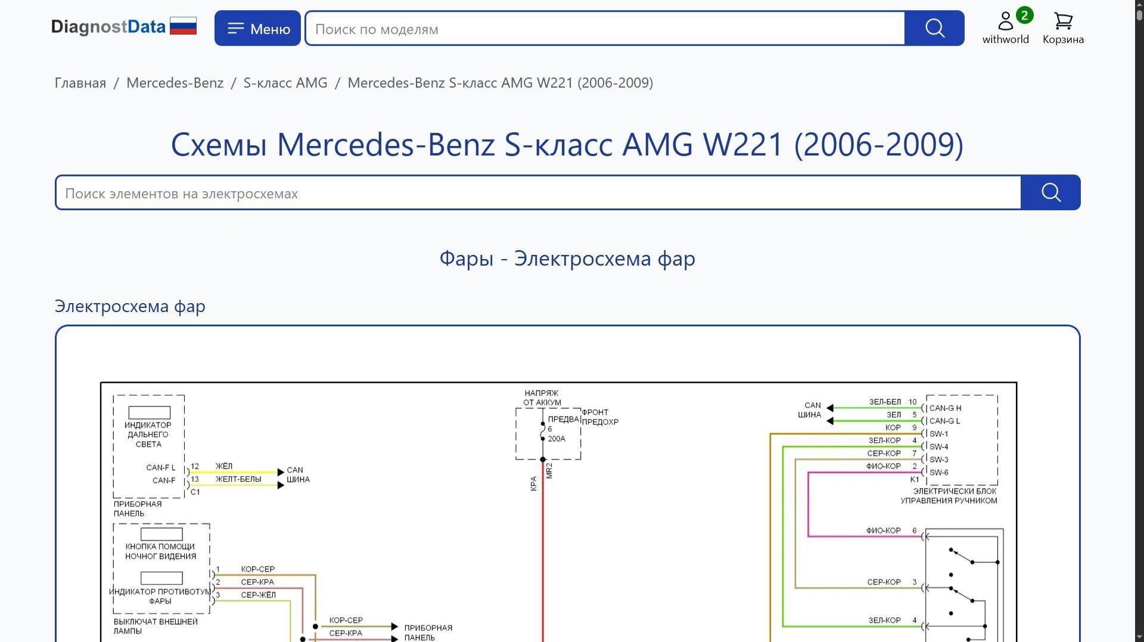Open the S-класс AMG breadcrumb link
1144x642 pixels.
(x=285, y=83)
